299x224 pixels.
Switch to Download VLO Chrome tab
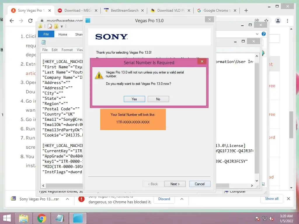point(171,10)
